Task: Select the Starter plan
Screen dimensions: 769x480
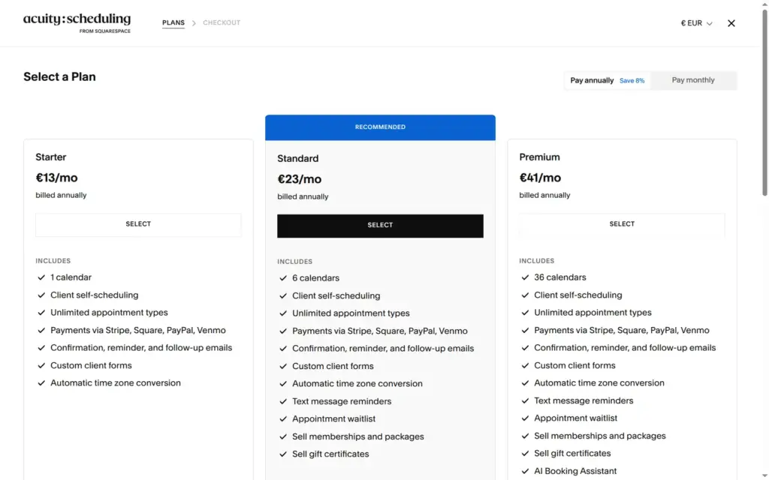Action: click(x=138, y=224)
